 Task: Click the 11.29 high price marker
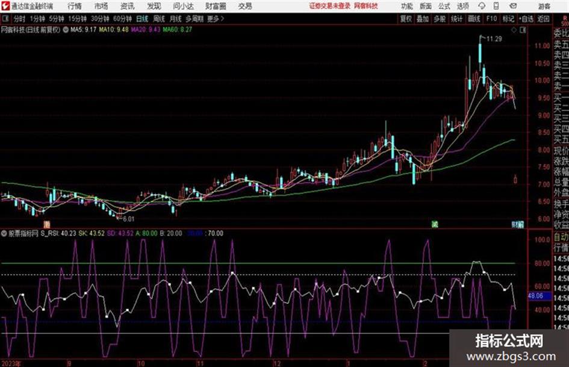pyautogui.click(x=494, y=39)
